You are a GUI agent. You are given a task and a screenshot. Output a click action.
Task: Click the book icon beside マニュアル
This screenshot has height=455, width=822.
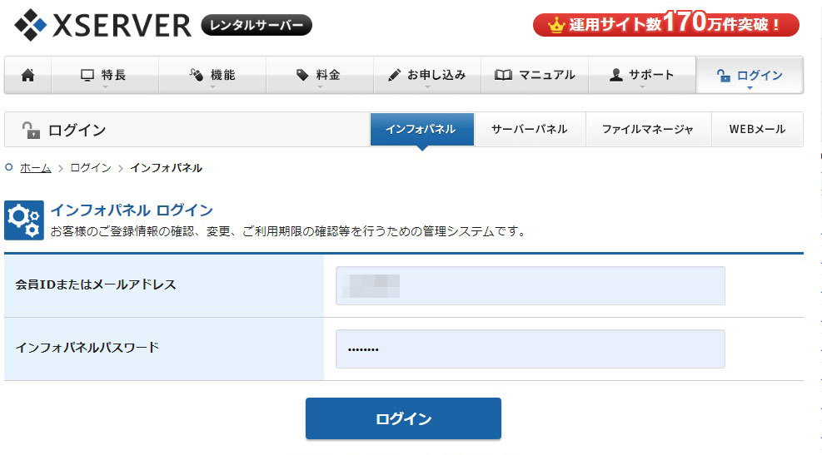[x=503, y=75]
